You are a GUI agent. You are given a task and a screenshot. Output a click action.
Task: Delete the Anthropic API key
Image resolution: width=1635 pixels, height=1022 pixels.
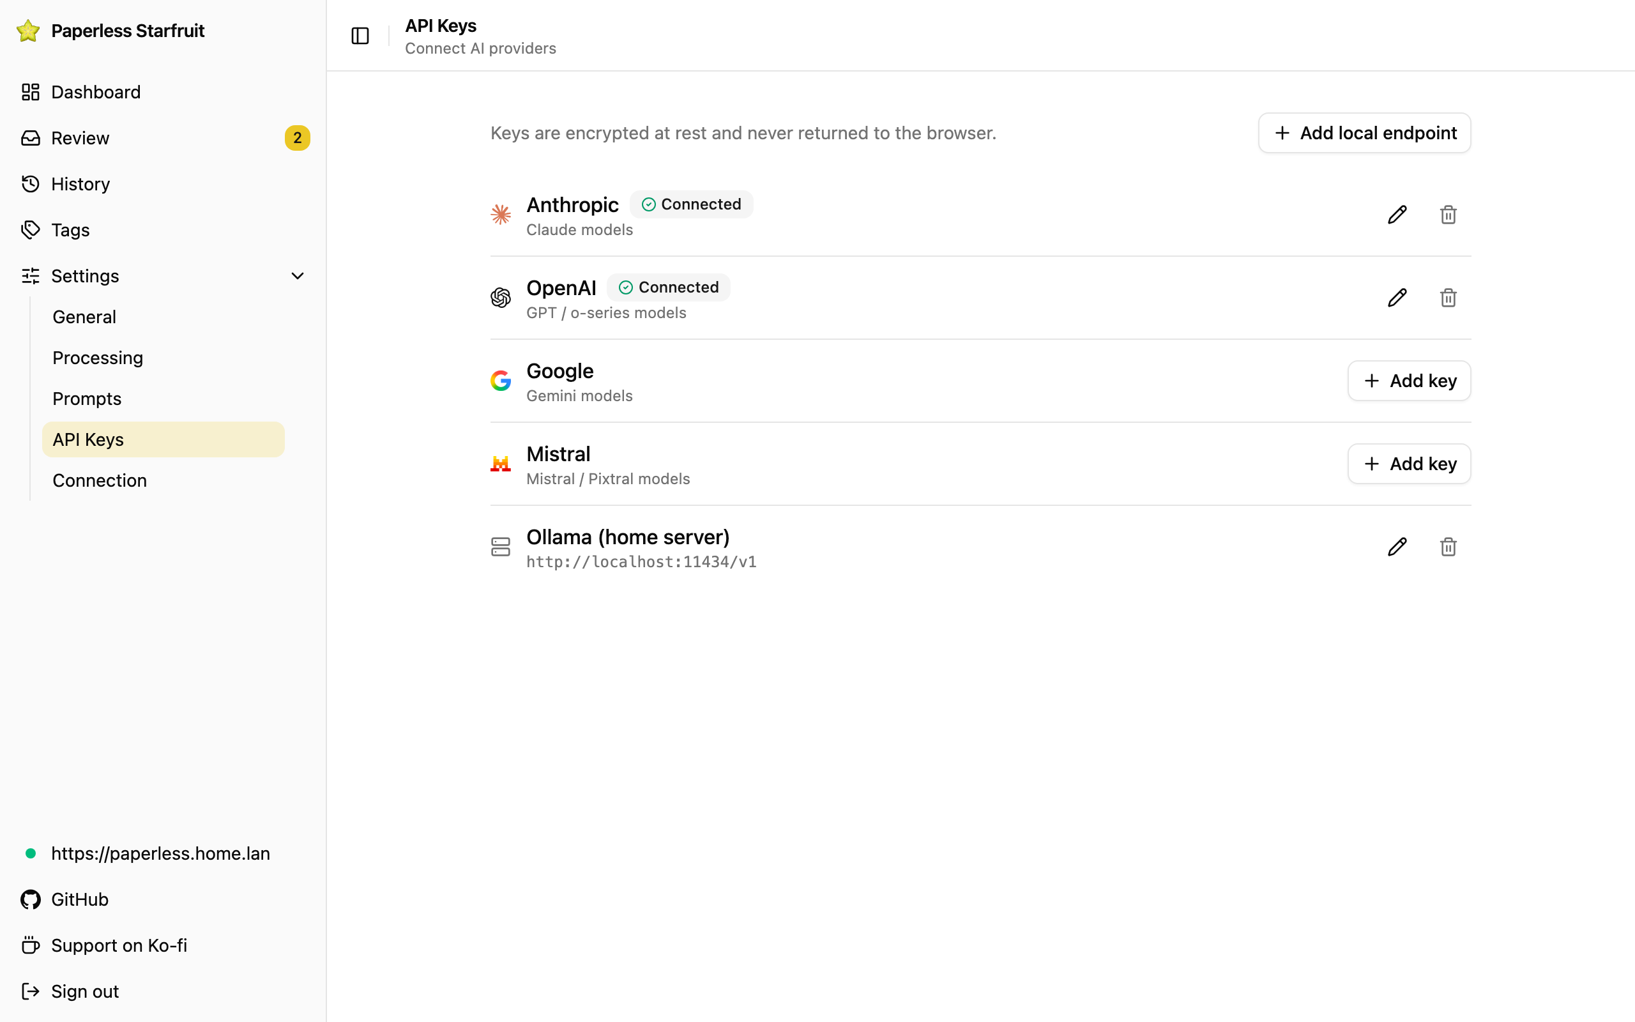click(1448, 215)
